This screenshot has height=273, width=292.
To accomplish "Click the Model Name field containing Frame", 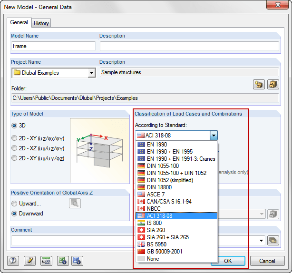I will (x=53, y=46).
